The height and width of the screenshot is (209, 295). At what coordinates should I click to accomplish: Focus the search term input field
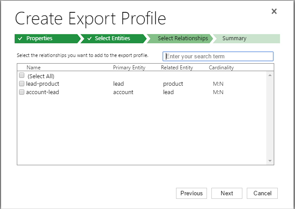(x=218, y=57)
